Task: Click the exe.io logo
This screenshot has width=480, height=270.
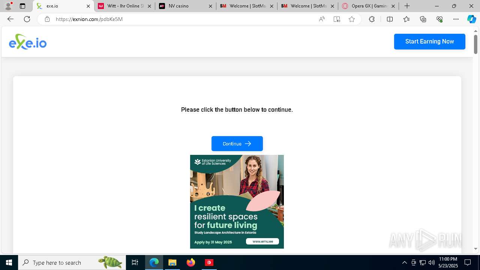Action: click(28, 42)
